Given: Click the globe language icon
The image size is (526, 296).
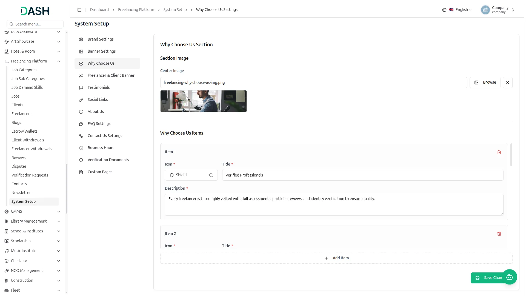Looking at the screenshot, I should click(444, 10).
